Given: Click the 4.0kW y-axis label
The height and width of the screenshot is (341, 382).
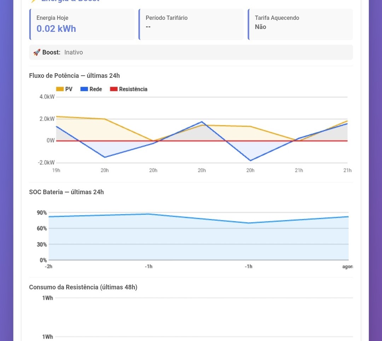Looking at the screenshot, I should click(47, 97).
